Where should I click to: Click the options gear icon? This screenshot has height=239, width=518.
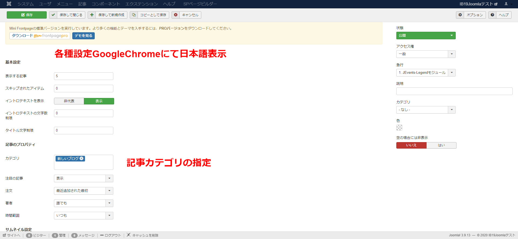point(460,15)
